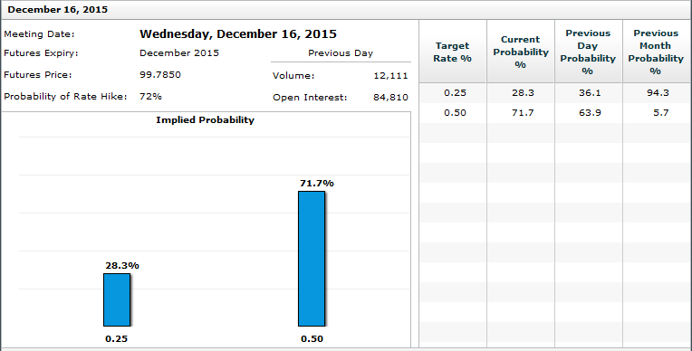Click the Open Interest value 84,810
The width and height of the screenshot is (692, 351).
click(390, 98)
